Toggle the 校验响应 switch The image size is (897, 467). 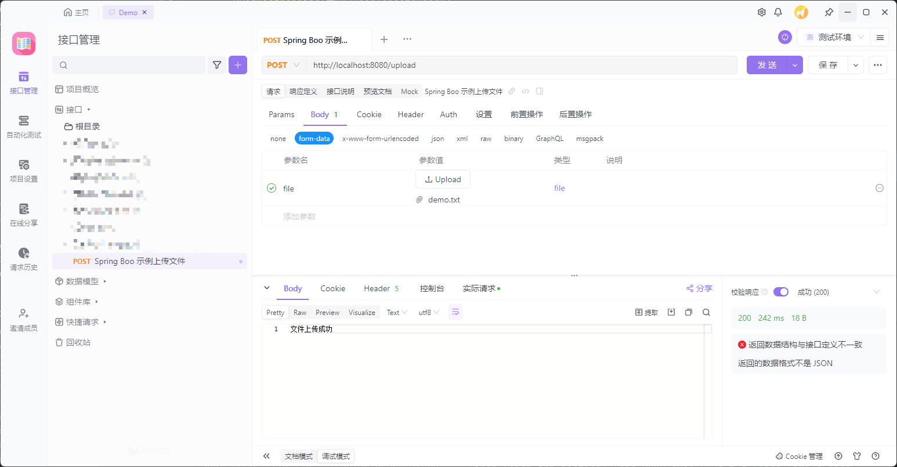tap(781, 292)
